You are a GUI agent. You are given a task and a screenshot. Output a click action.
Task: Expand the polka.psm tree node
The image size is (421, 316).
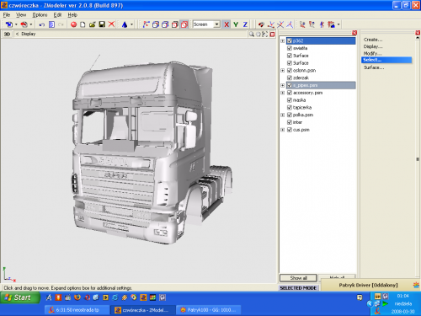[x=282, y=115]
